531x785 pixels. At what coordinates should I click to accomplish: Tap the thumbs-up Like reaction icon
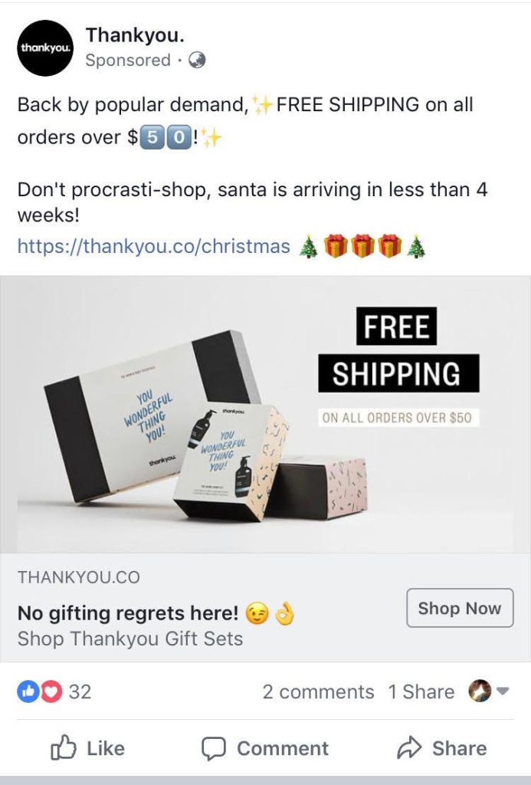coord(28,691)
